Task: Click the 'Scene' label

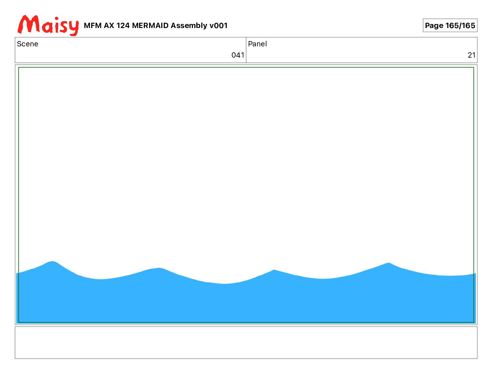Action: (x=27, y=44)
